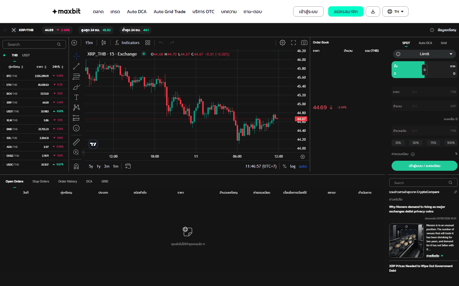Take a chart snapshot with camera icon

click(x=304, y=43)
